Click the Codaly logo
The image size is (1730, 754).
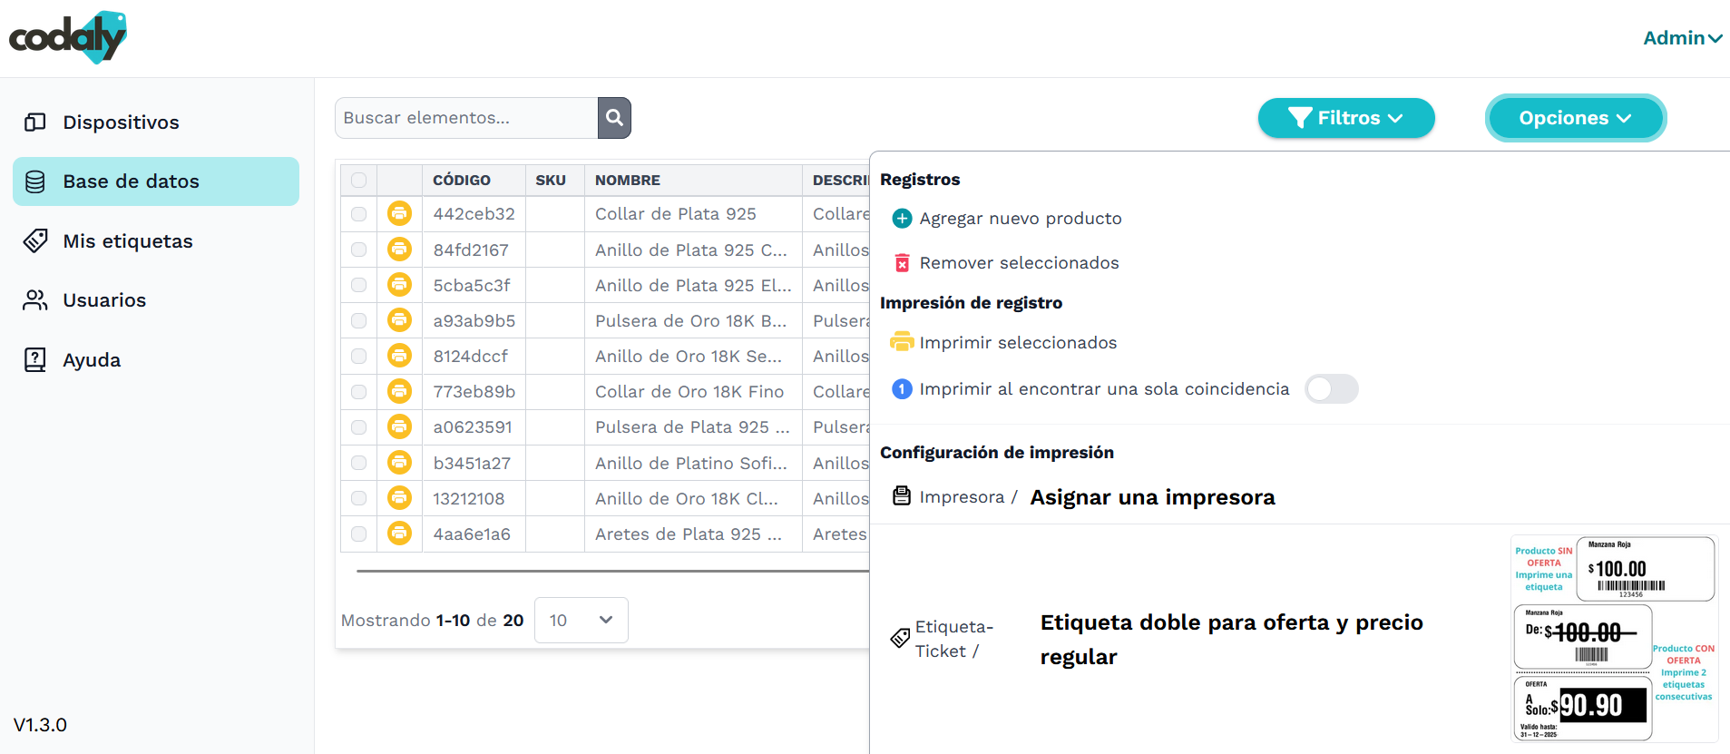point(68,37)
